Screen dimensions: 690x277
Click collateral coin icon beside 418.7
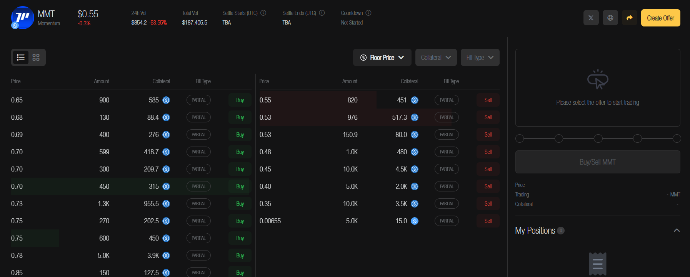pyautogui.click(x=166, y=152)
